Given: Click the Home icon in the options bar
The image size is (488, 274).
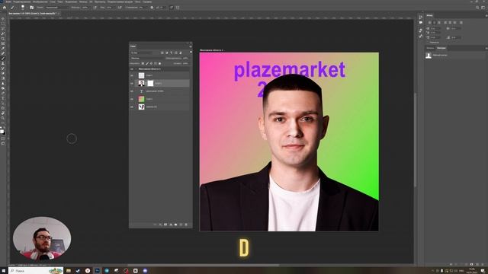Looking at the screenshot, I should click(5, 8).
